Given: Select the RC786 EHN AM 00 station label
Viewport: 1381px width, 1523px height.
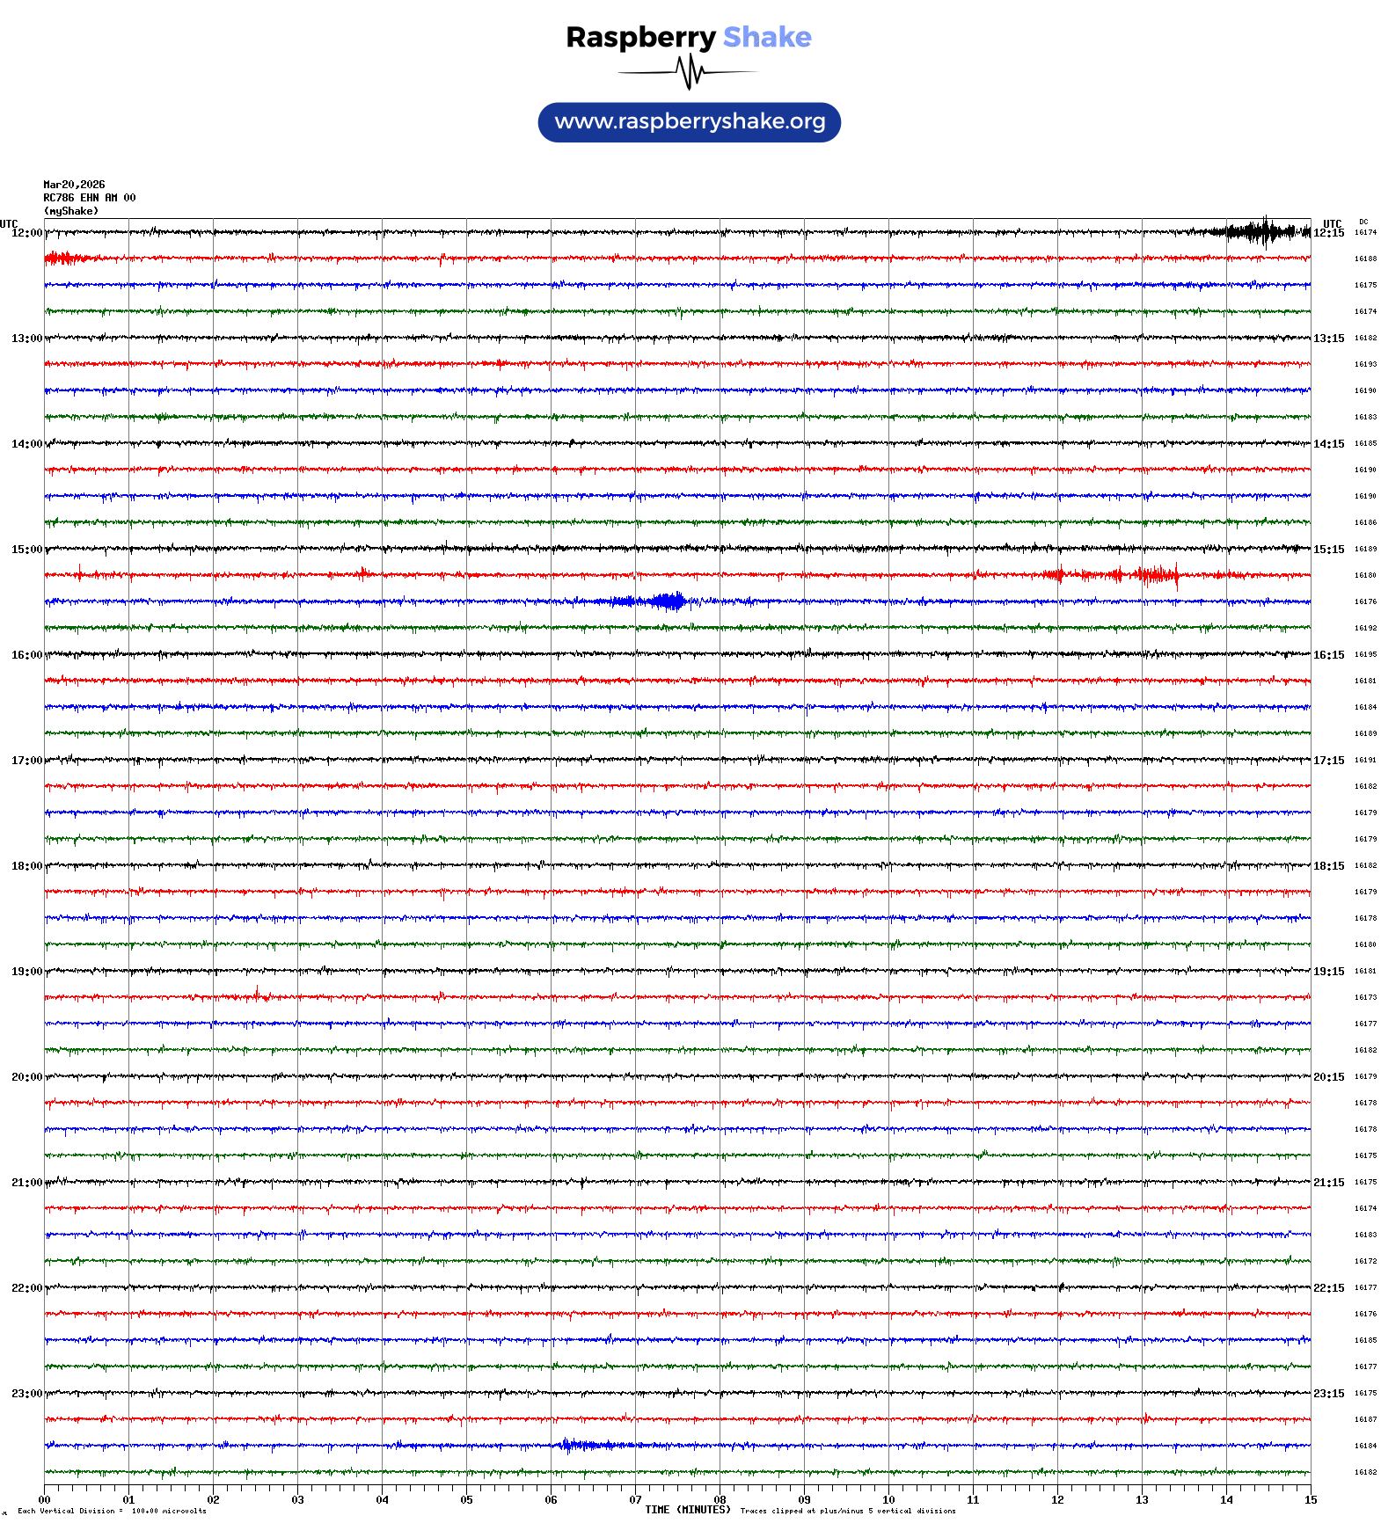Looking at the screenshot, I should coord(89,198).
